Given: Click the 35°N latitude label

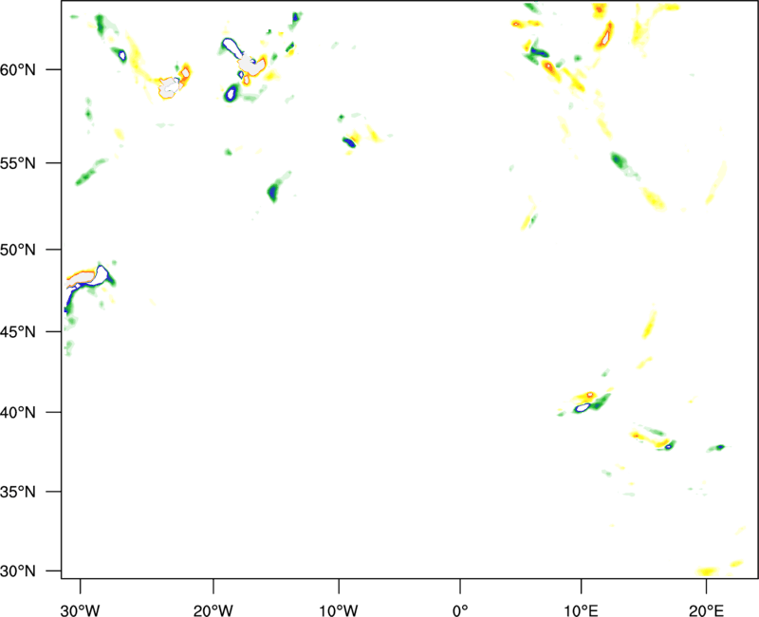Looking at the screenshot, I should click(x=18, y=492).
